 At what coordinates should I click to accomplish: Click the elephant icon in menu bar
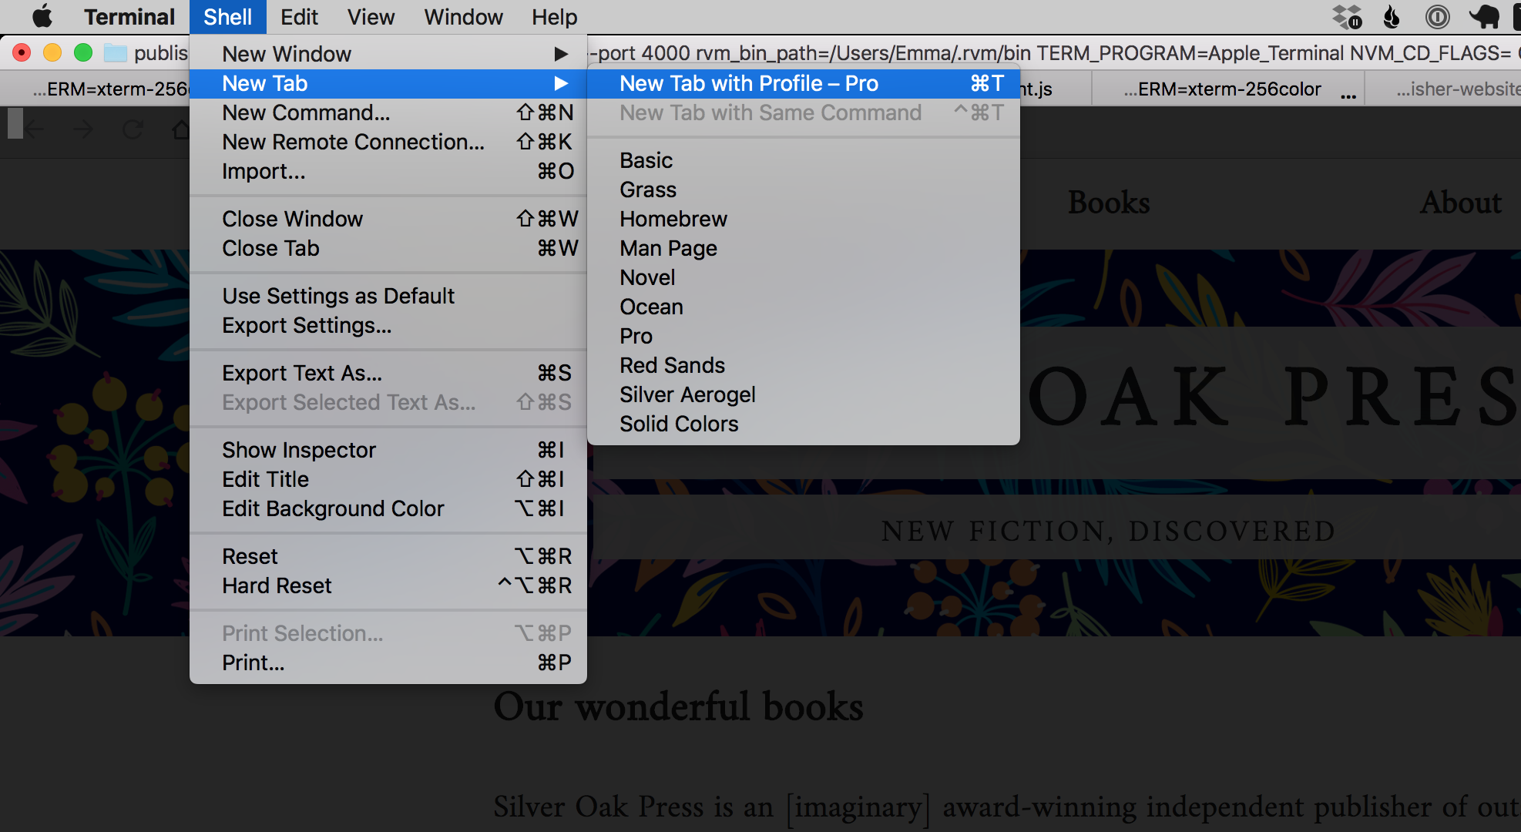click(1483, 16)
